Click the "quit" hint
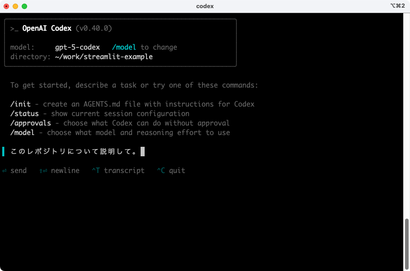Image resolution: width=410 pixels, height=271 pixels. [177, 171]
